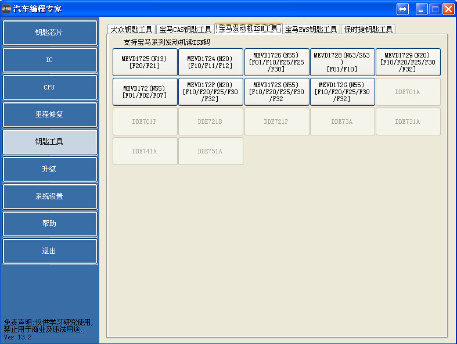Open the CPU sidebar section
Image resolution: width=457 pixels, height=344 pixels.
click(x=50, y=87)
